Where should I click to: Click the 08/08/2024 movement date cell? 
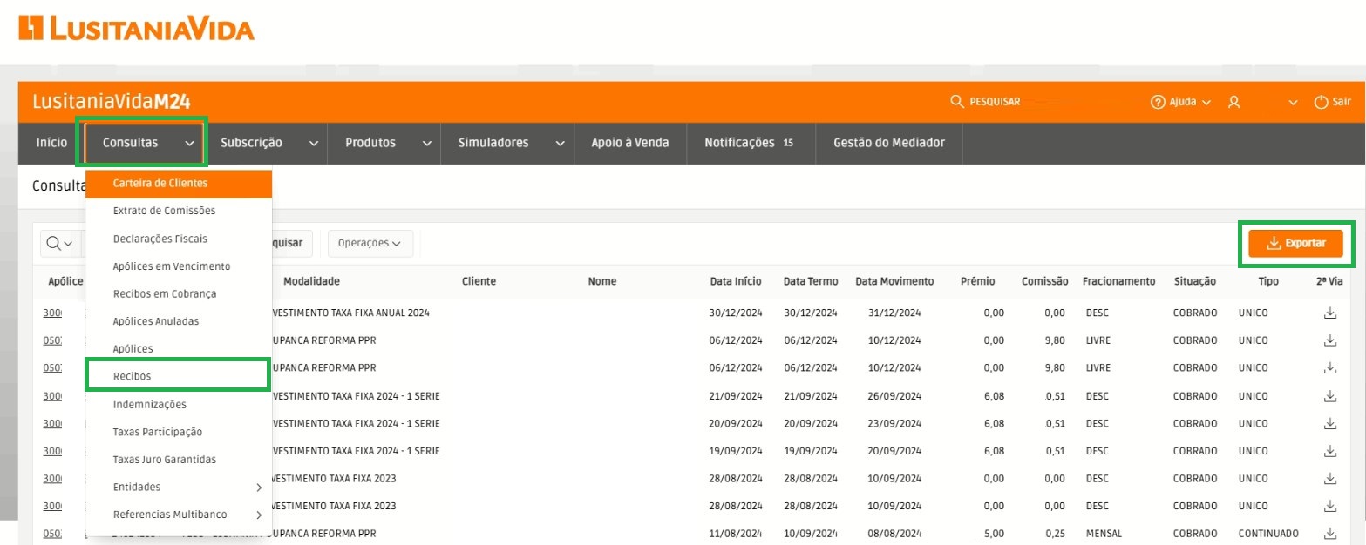tap(894, 533)
